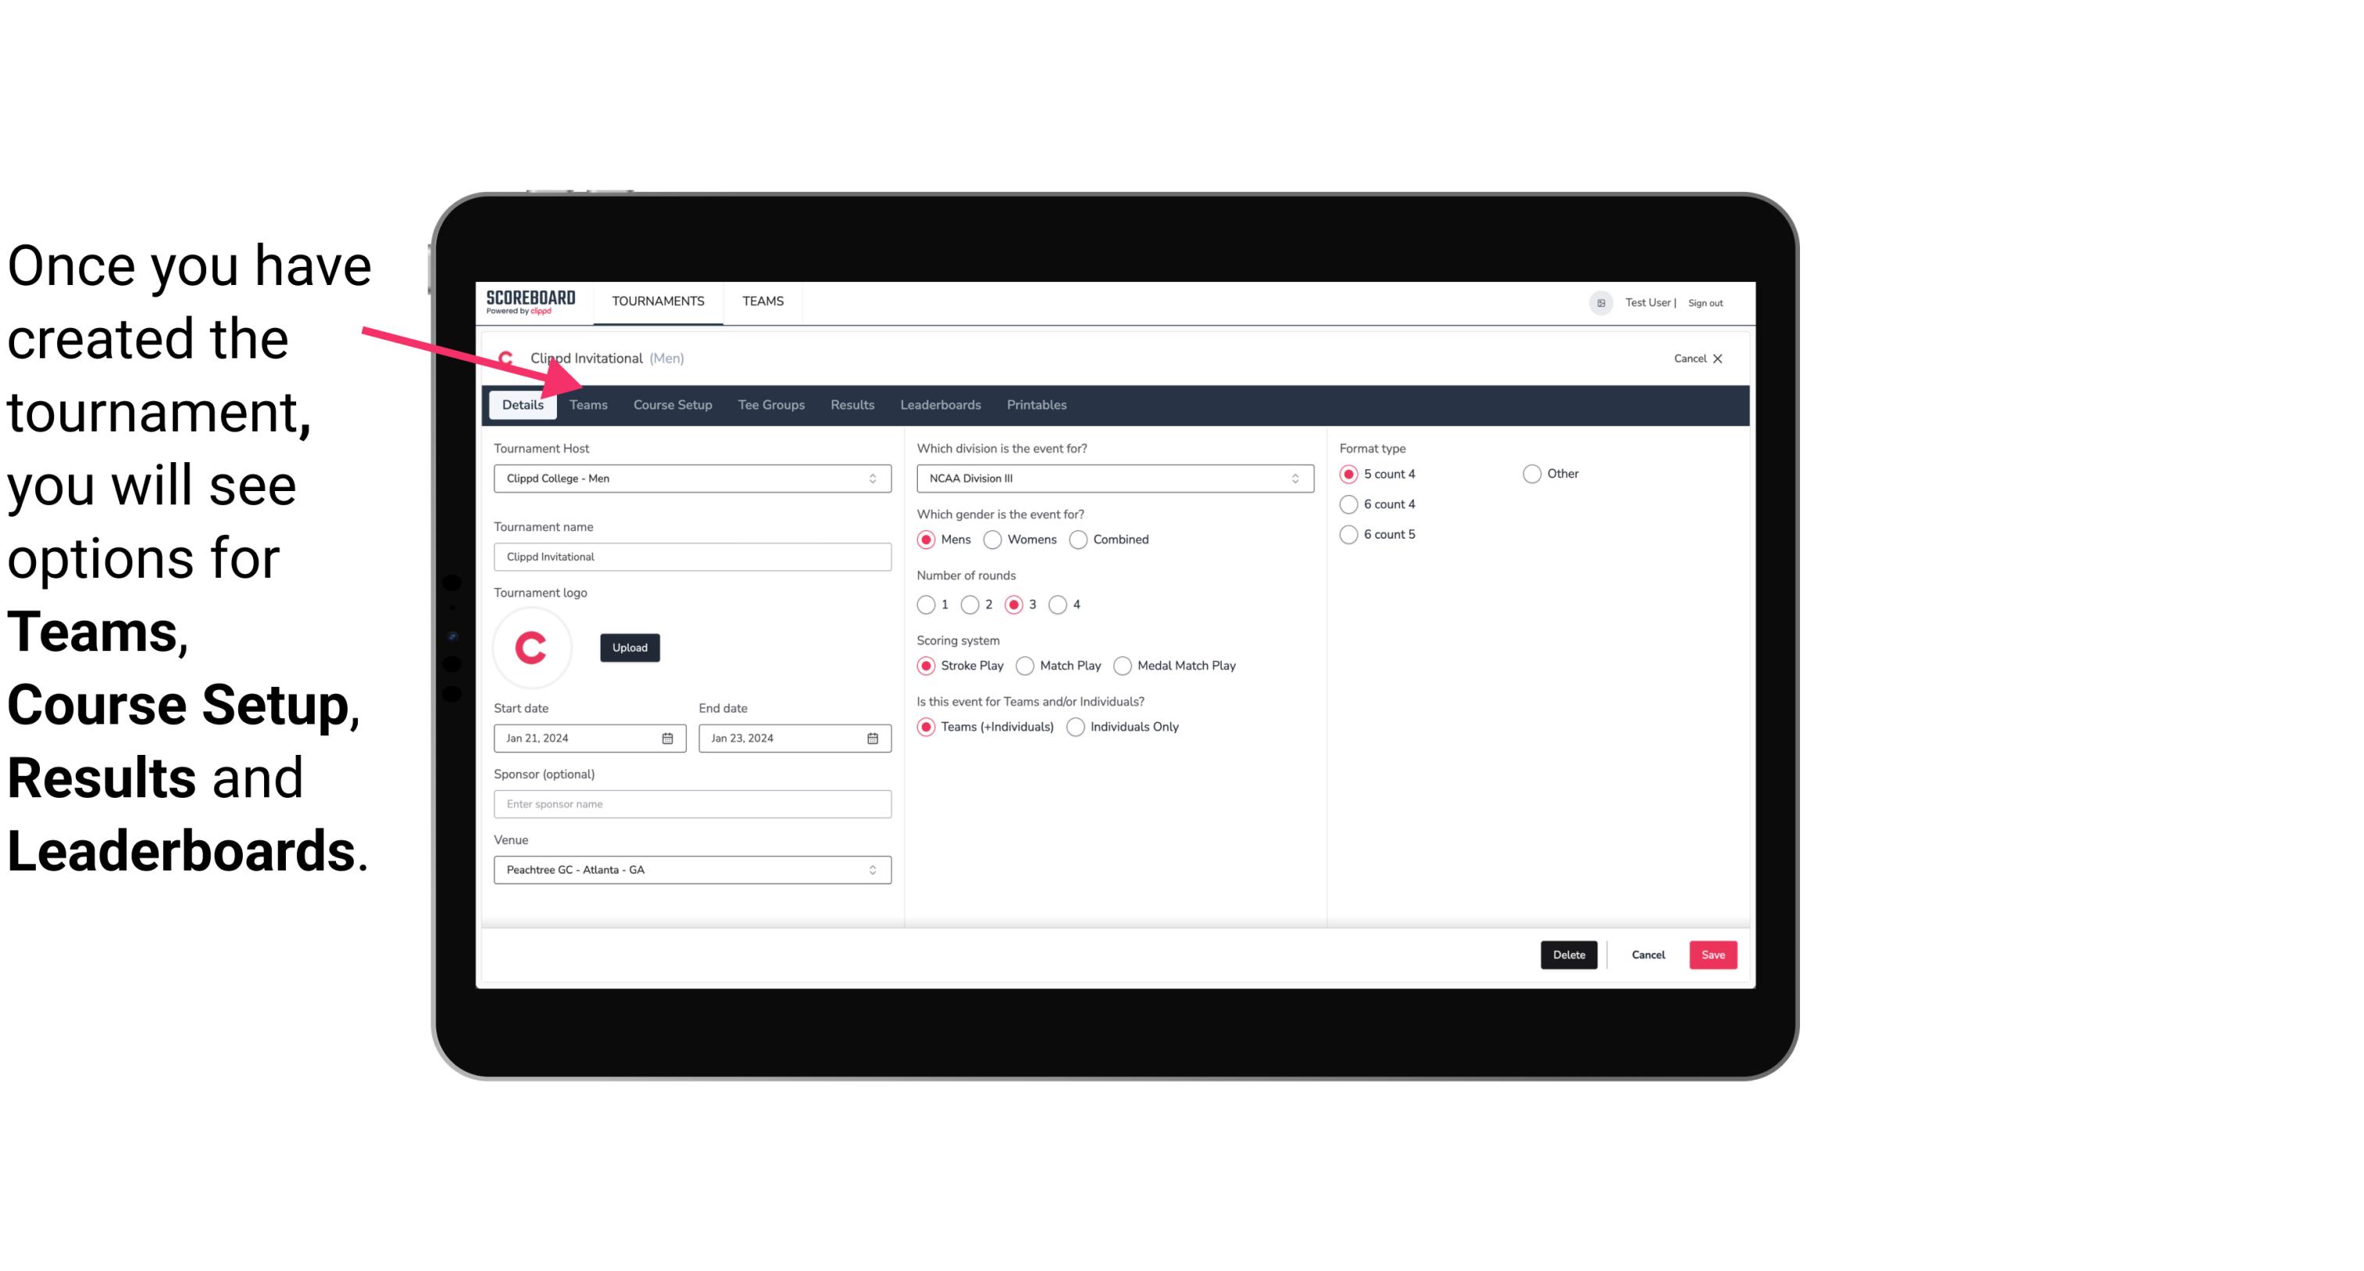Image resolution: width=2364 pixels, height=1271 pixels.
Task: Switch to the Course Setup tab
Action: coord(672,404)
